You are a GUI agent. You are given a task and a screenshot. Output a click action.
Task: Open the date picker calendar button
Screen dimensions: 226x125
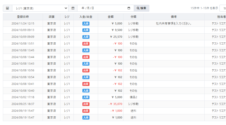(x=129, y=8)
